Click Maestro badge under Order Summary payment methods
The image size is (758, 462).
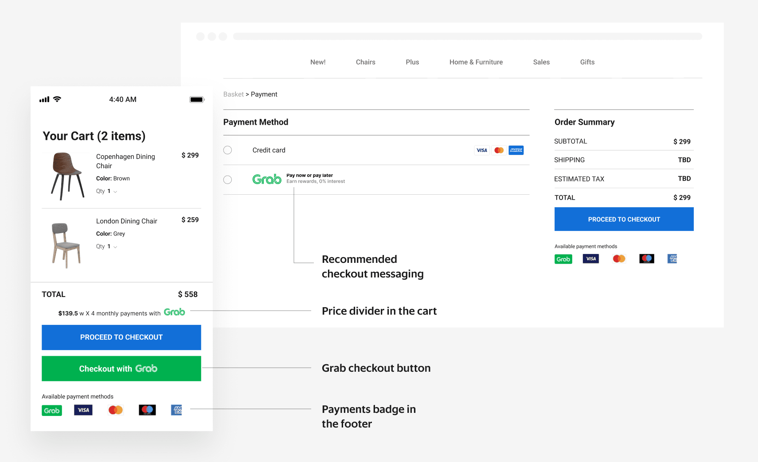coord(646,259)
